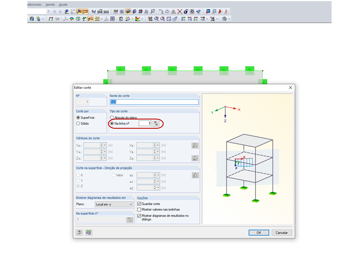Click the wireframe cube icon in second toolbar
The height and width of the screenshot is (269, 359).
click(x=169, y=19)
